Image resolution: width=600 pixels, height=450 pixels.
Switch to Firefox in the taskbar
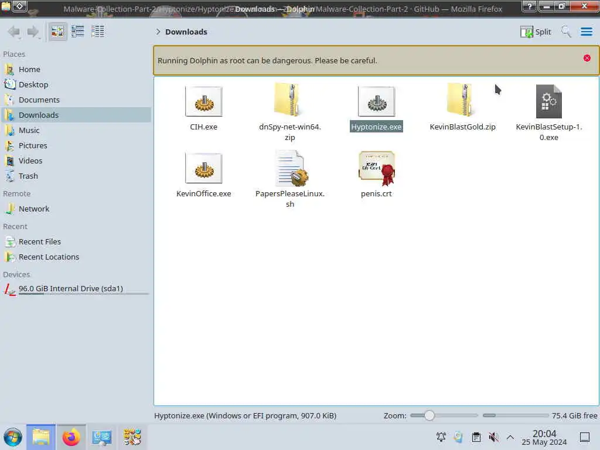click(71, 437)
